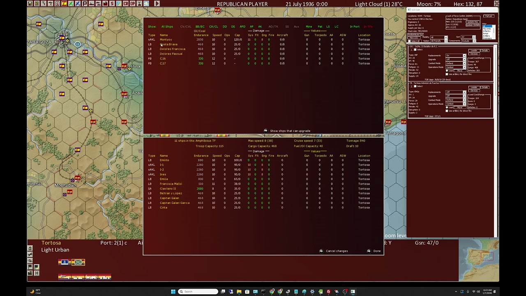Open Mobility dropdown in LCU List

(x=439, y=37)
